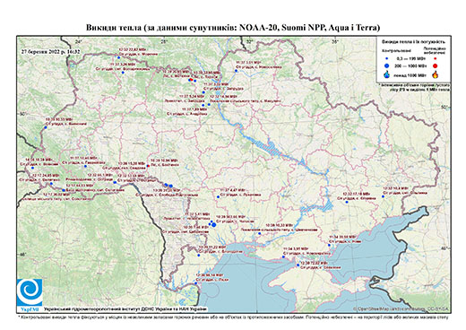Pick the large red circle legend swatch

(435, 65)
